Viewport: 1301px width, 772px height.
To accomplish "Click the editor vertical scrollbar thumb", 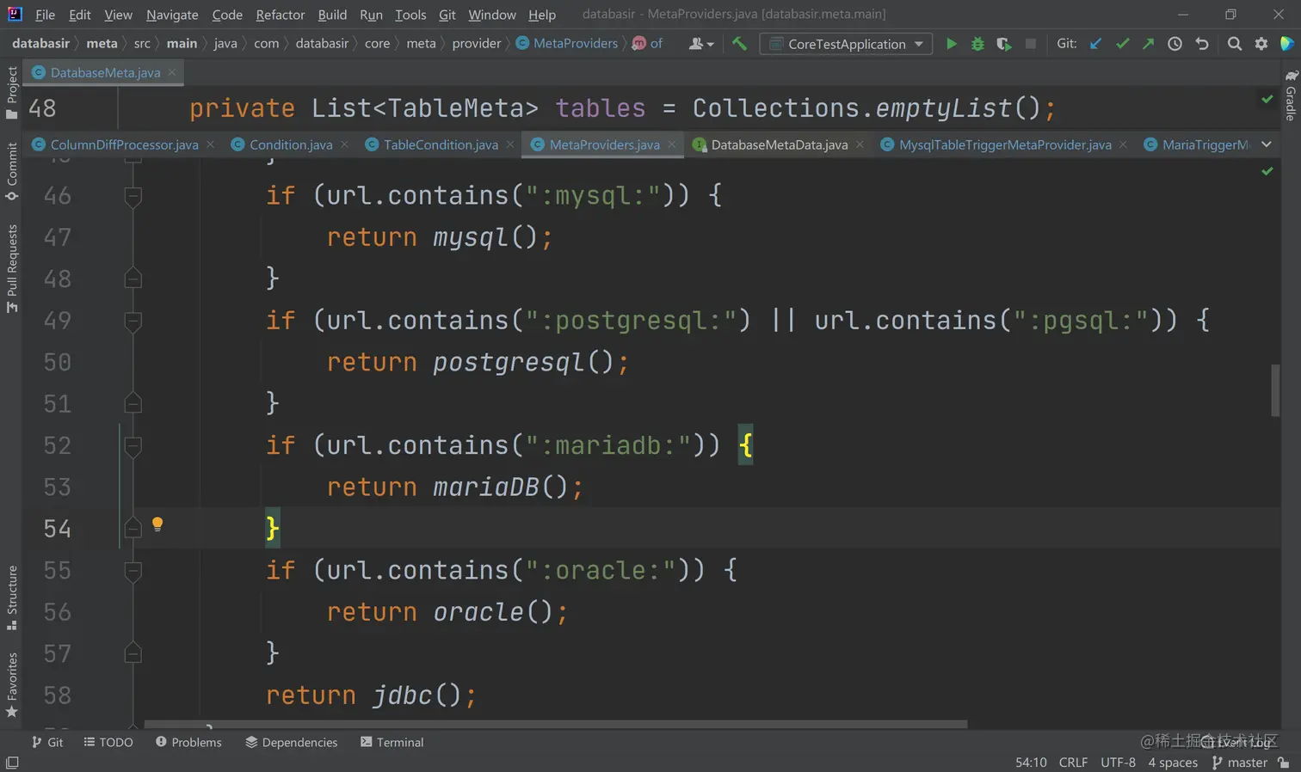I will [x=1275, y=390].
